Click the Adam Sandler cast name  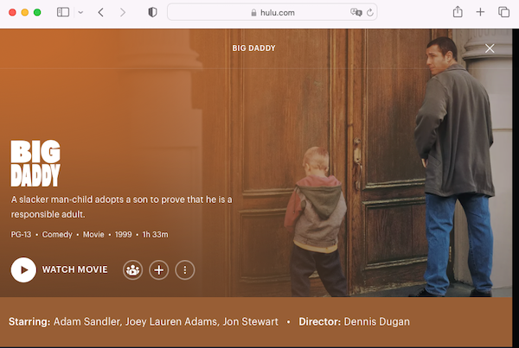pyautogui.click(x=86, y=321)
